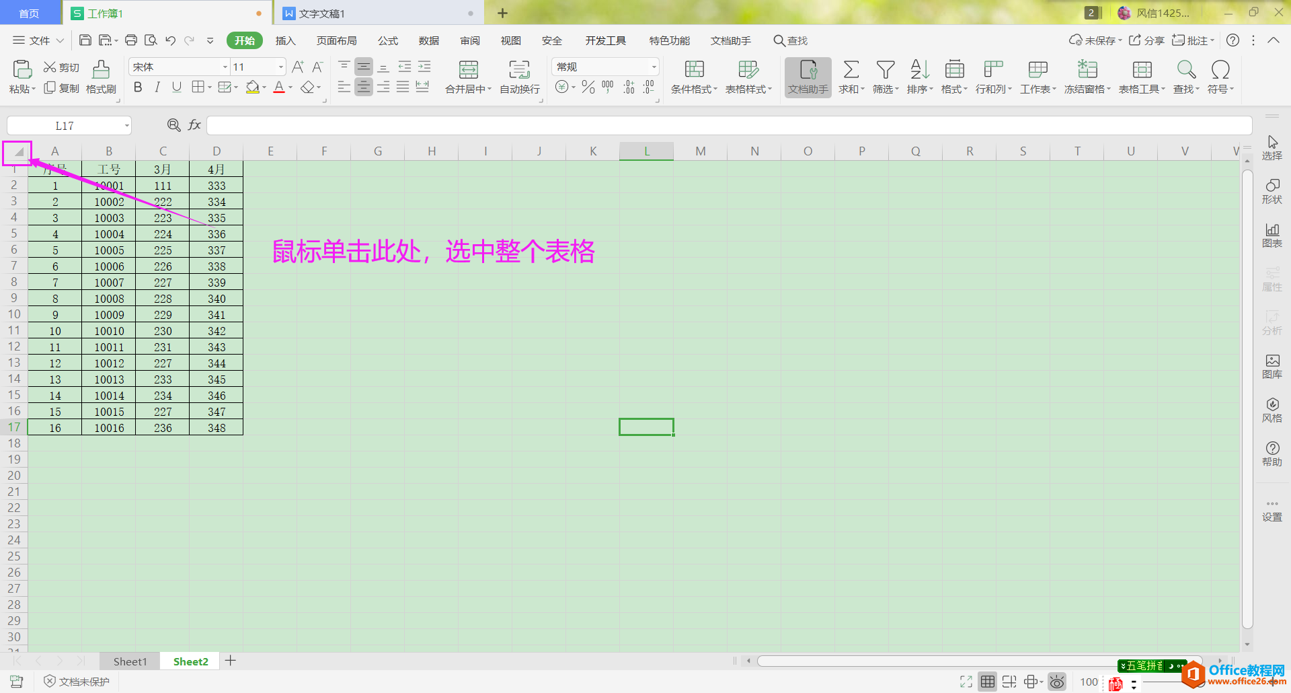Image resolution: width=1291 pixels, height=693 pixels.
Task: Click Document Unprotected (文档未保护) status
Action: coord(77,682)
